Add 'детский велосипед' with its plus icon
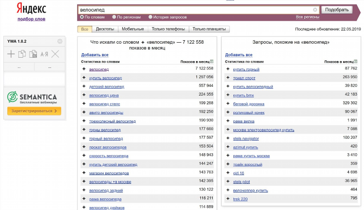The image size is (364, 210). click(84, 86)
